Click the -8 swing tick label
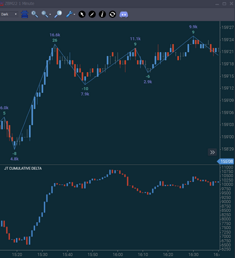The width and height of the screenshot is (235, 258). (15, 154)
